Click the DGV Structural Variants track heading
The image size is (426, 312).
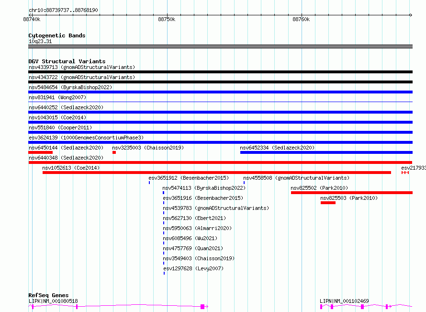(x=67, y=61)
